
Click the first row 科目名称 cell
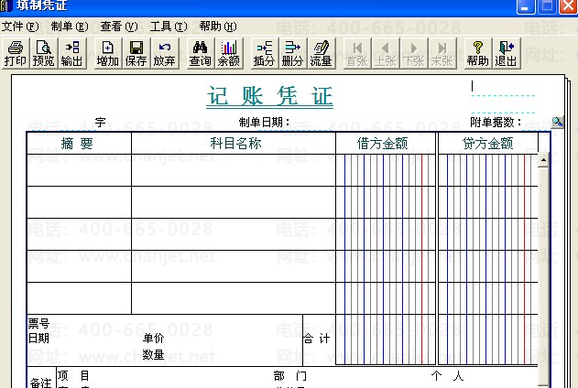pos(234,170)
